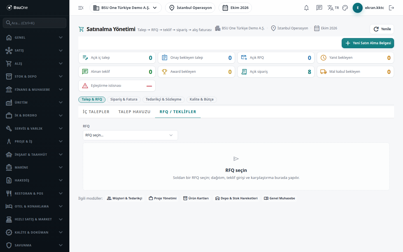Screen dimensions: 403x252
Task: Select the Sipariş & Fatura pill tab
Action: (x=124, y=99)
